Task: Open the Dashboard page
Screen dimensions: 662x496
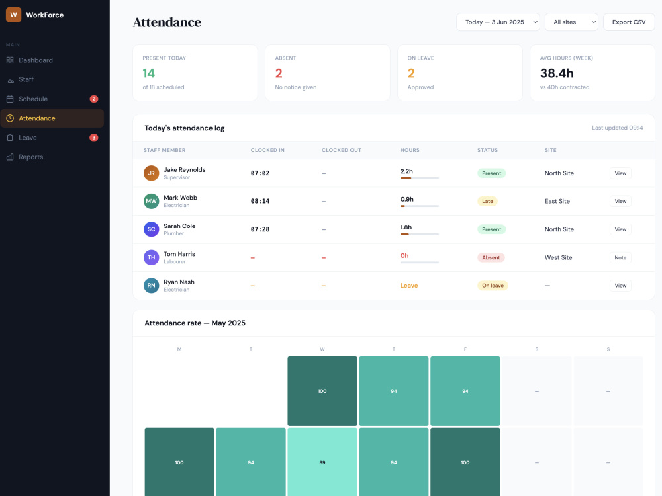Action: (52, 60)
